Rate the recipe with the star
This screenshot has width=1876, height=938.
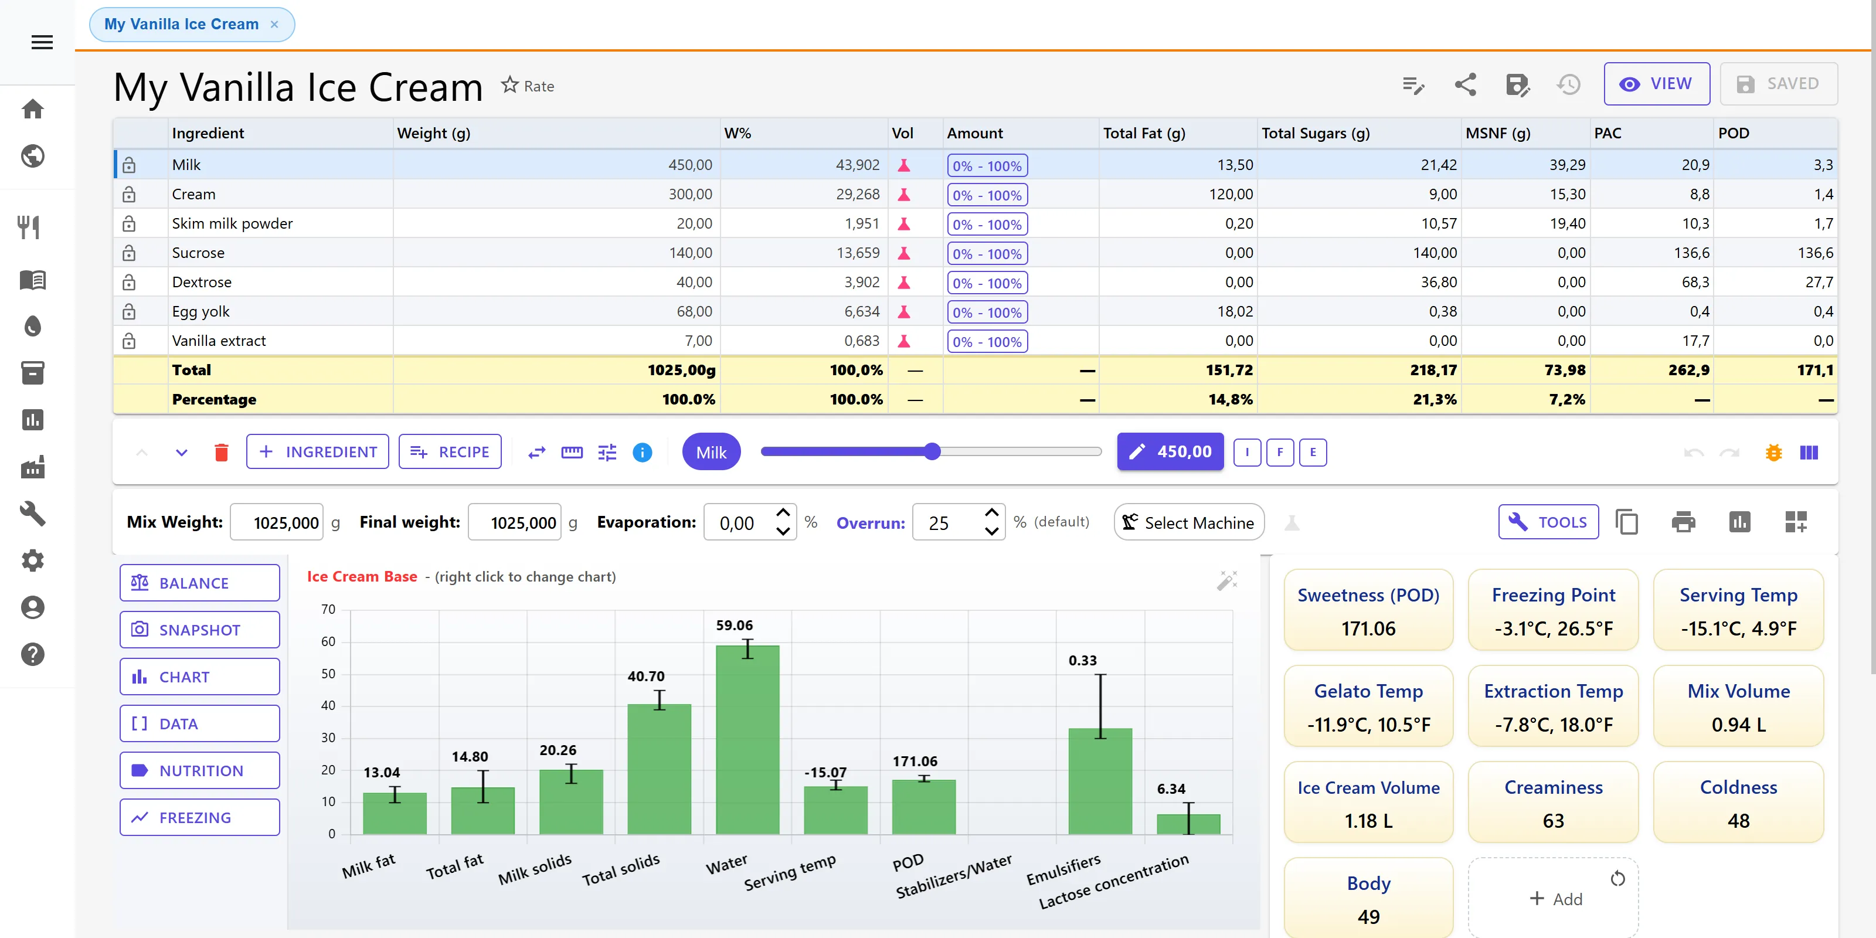click(509, 85)
